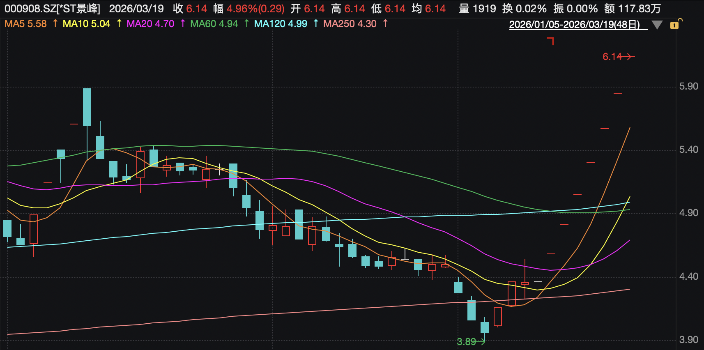Image resolution: width=704 pixels, height=350 pixels.
Task: Click the yellow unlock padlock icon
Action: click(x=674, y=25)
